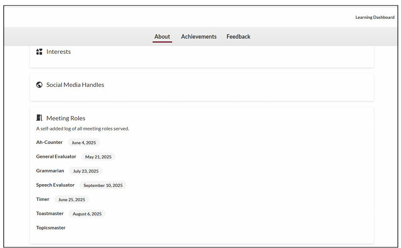
Task: Click the Interests section heading
Action: pyautogui.click(x=59, y=52)
